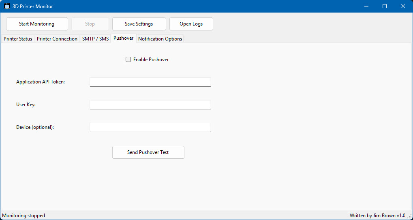This screenshot has width=413, height=220.
Task: Click the 'Device (optional):' label
Action: (x=35, y=127)
